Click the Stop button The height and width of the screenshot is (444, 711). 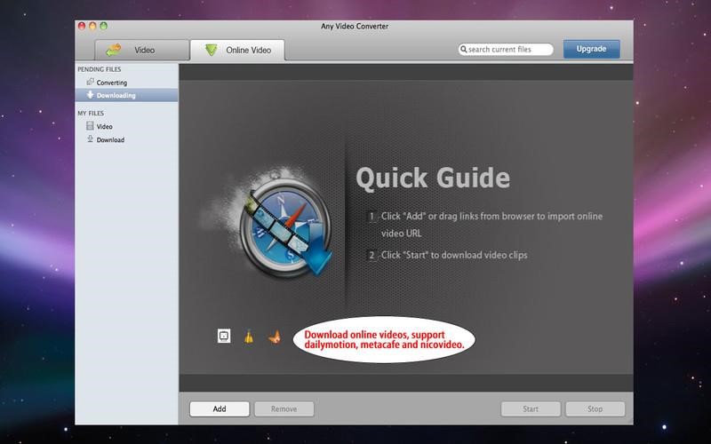595,408
